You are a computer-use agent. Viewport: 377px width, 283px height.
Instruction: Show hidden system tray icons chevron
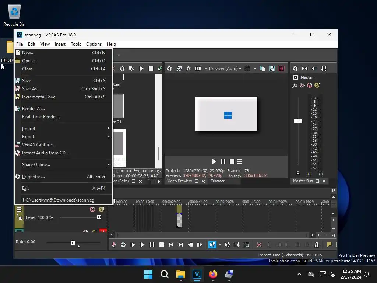point(299,274)
